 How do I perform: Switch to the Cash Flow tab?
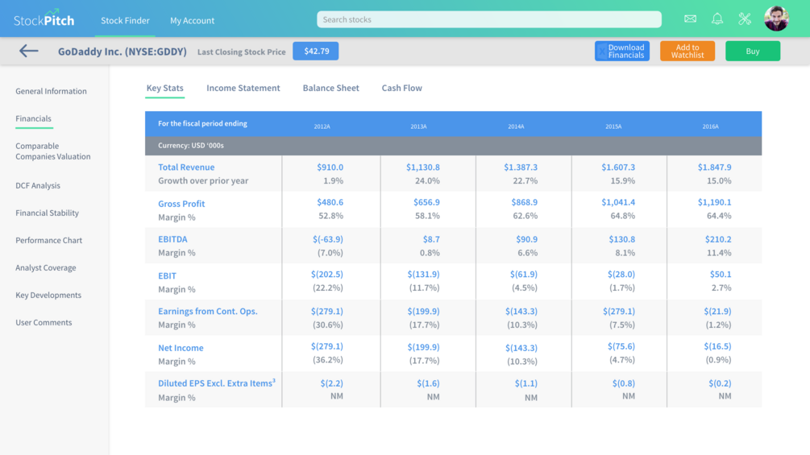click(402, 88)
